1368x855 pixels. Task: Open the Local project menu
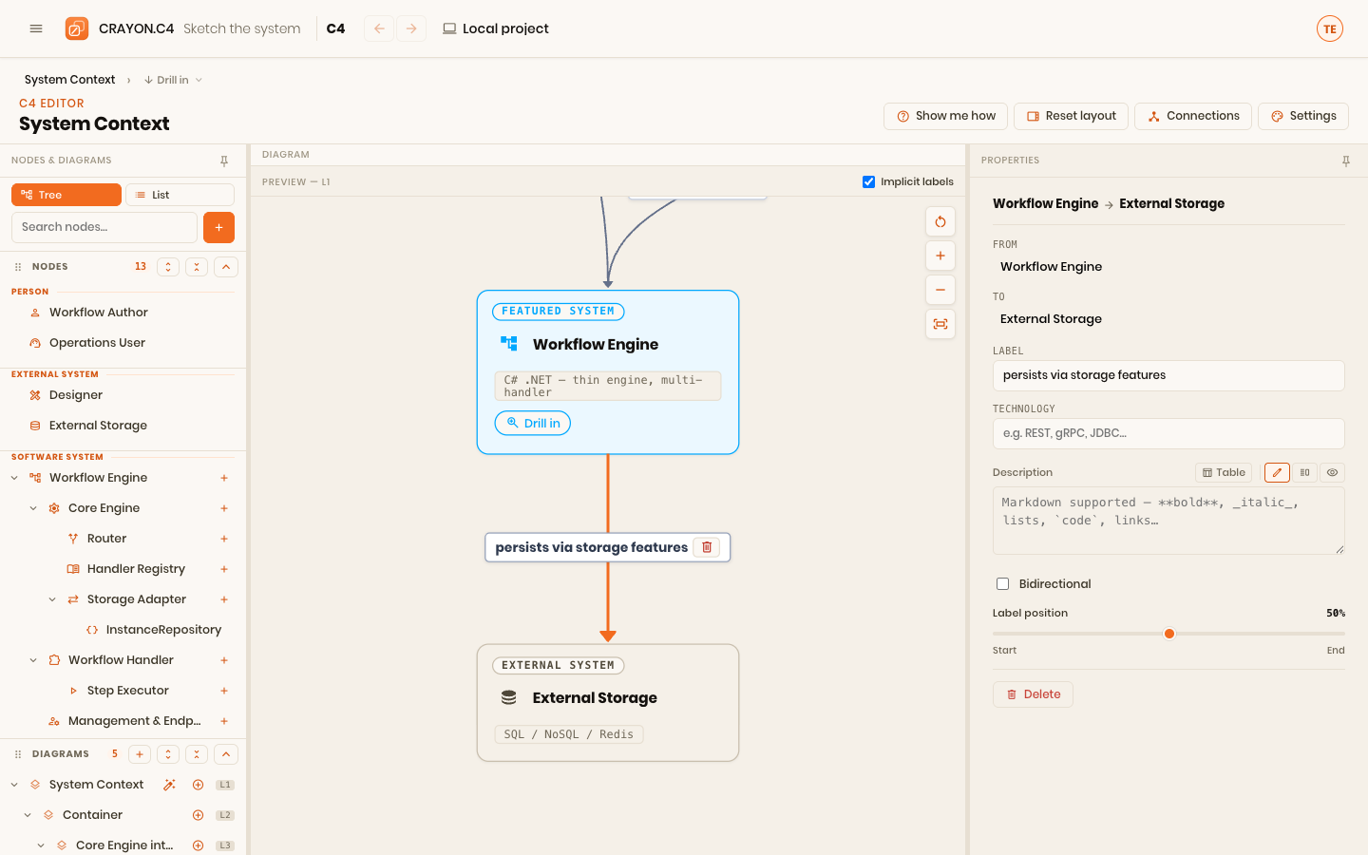tap(496, 28)
